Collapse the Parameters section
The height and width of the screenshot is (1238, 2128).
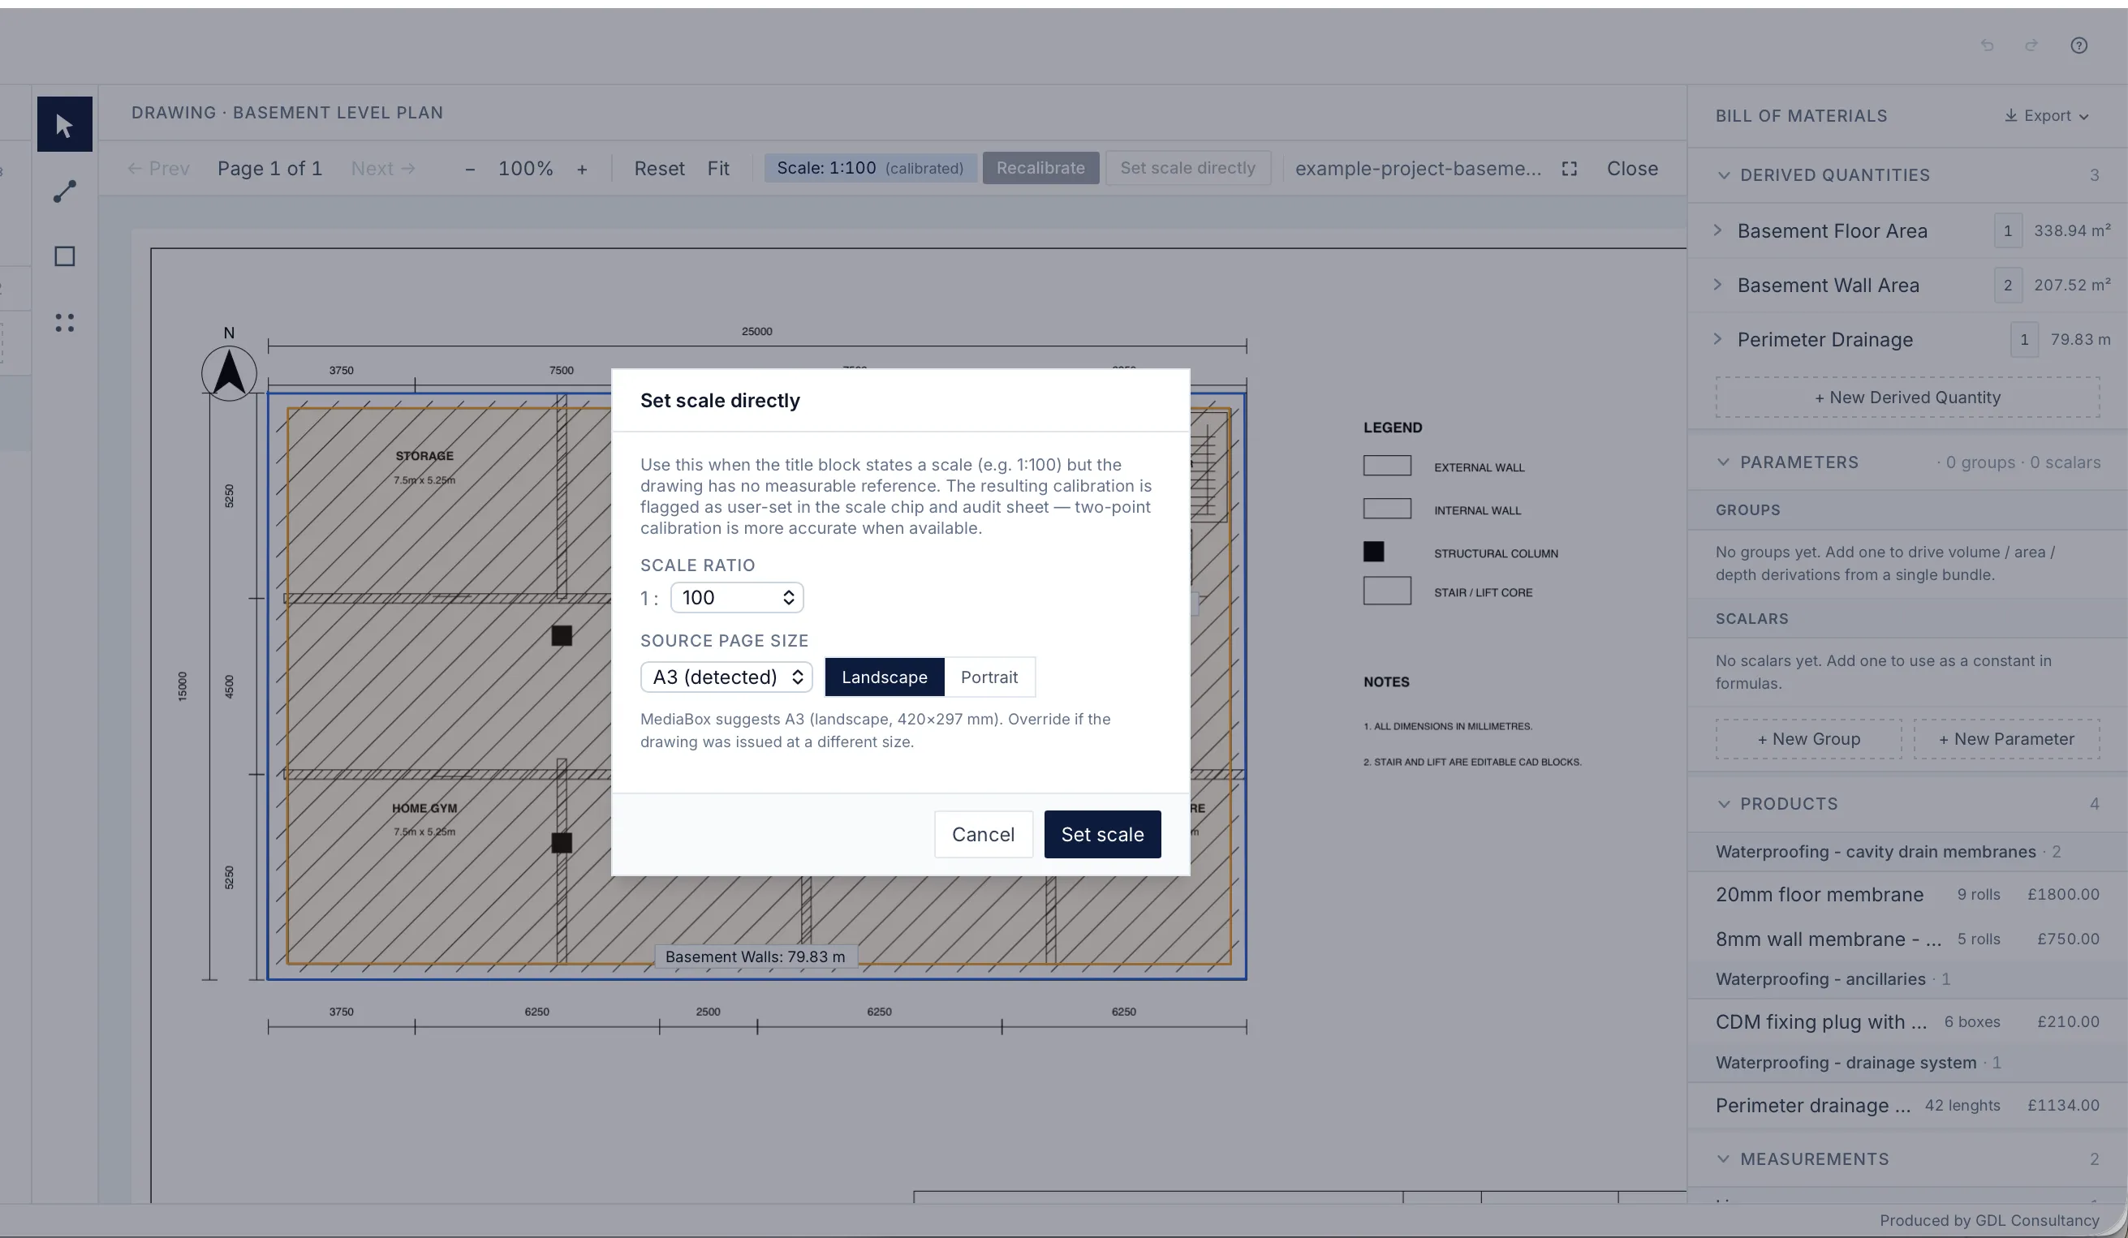[x=1723, y=462]
